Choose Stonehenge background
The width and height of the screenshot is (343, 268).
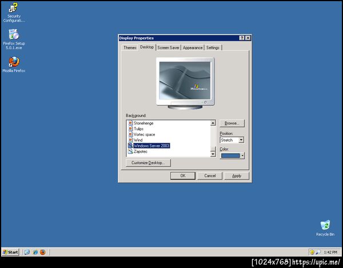click(143, 123)
